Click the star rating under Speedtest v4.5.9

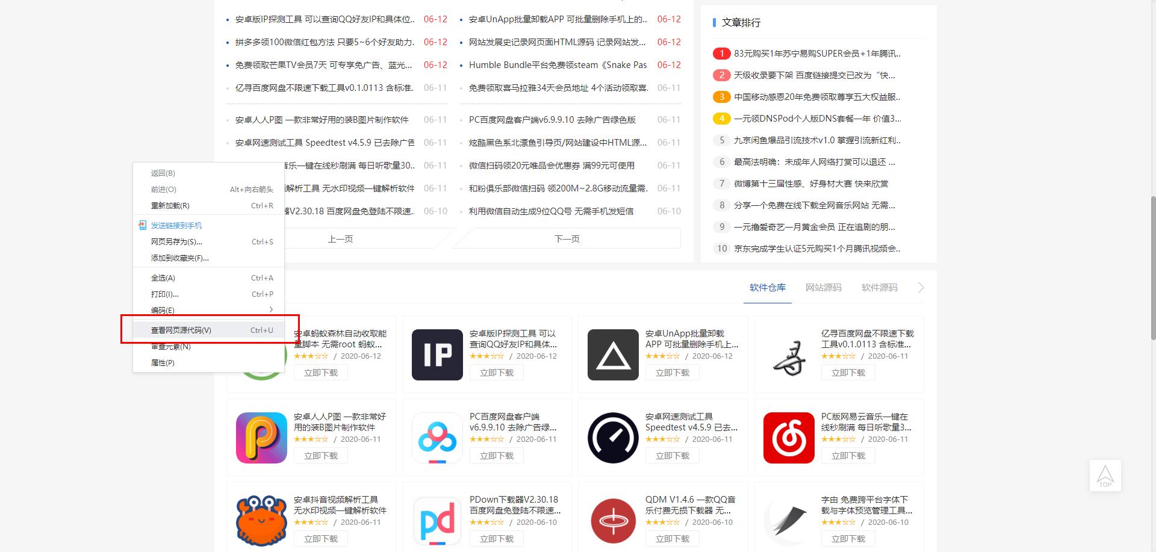[x=662, y=439]
